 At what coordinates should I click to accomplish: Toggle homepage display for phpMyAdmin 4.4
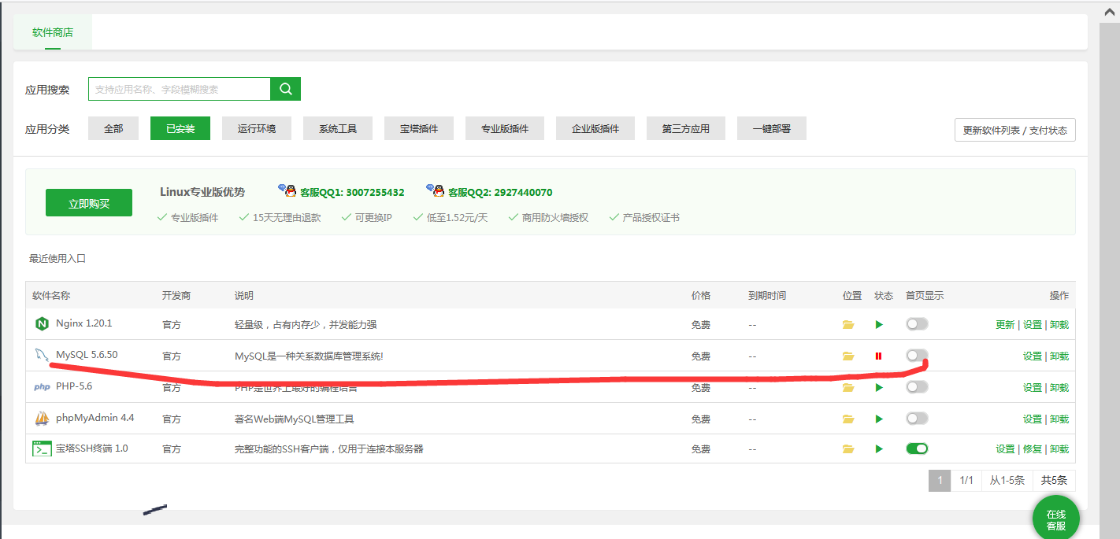(x=917, y=418)
